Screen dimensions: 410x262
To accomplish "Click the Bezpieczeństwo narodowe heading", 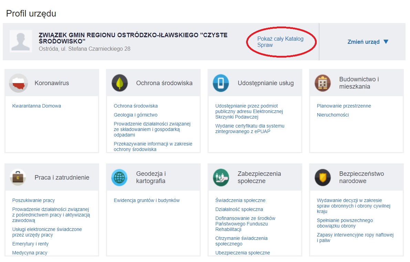I will coord(361,178).
